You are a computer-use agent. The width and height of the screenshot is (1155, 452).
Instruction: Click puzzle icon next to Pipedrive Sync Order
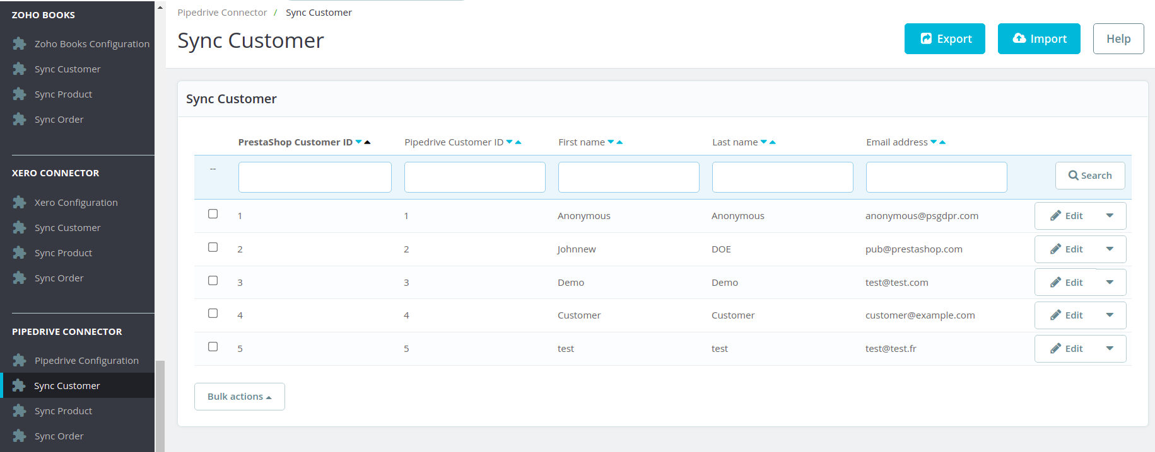[x=20, y=436]
